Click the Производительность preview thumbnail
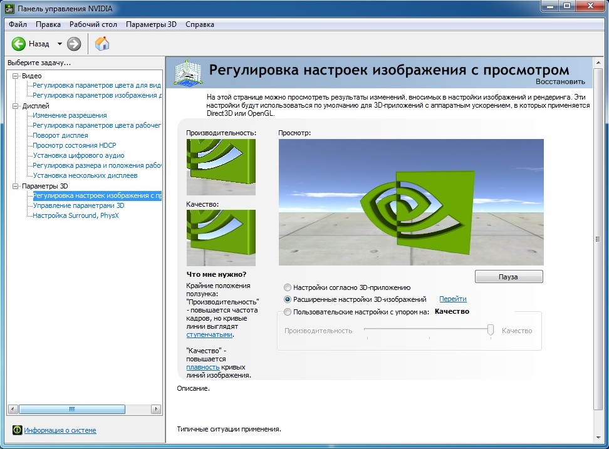 221,167
